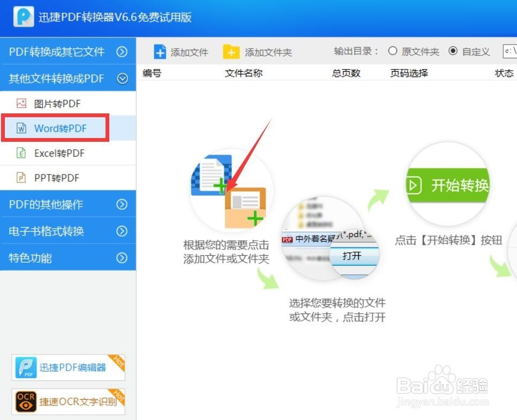
Task: Click the 打开 dialog illustration in the guide
Action: [332, 239]
